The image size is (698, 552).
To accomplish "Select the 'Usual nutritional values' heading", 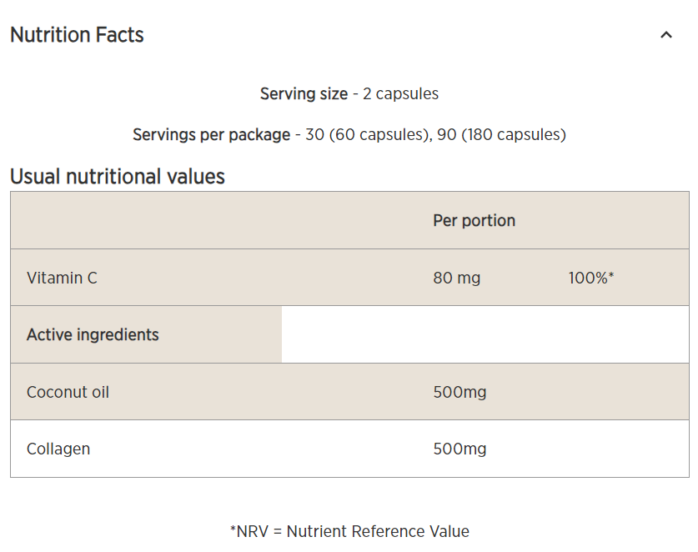I will pos(118,177).
